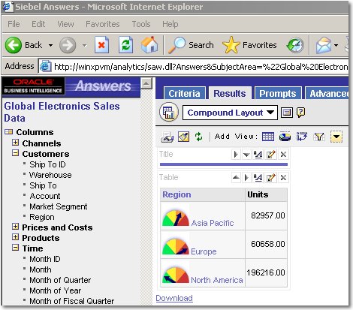
Task: Edit the Title view with pencil icon
Action: 270,155
